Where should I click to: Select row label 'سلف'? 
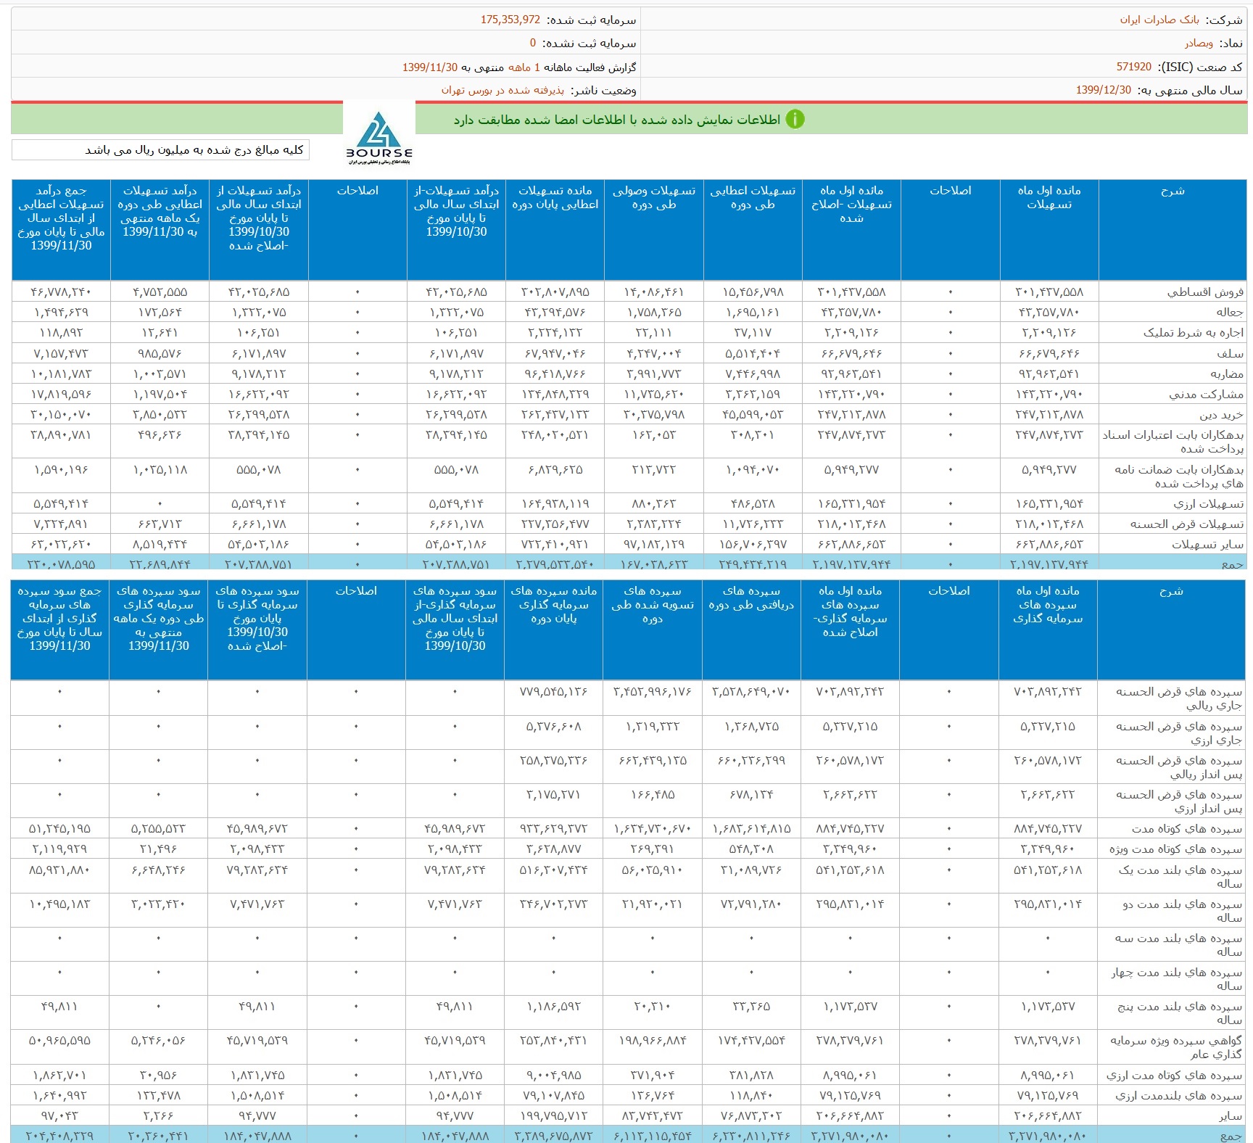click(1231, 354)
